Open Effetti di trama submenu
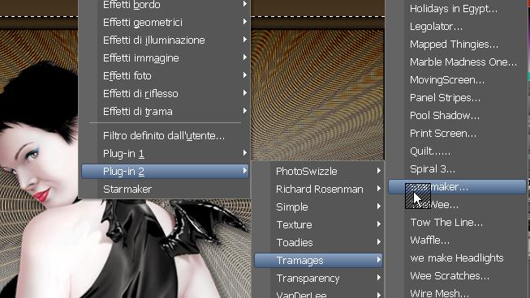The width and height of the screenshot is (530, 298). tap(165, 111)
